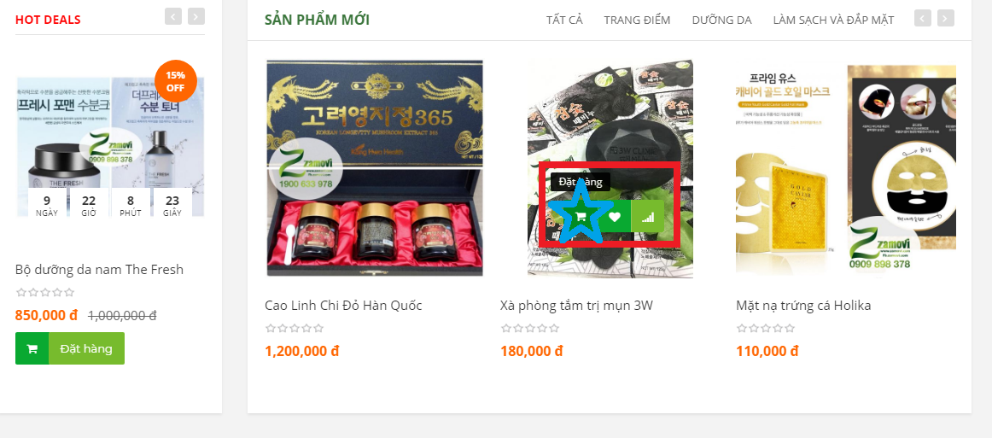
Task: Select the TẤT CẢ tab
Action: 564,20
